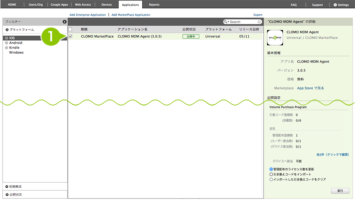The image size is (355, 200).
Task: Click CLOMO MDM Agent (3.0.5) cell
Action: click(x=140, y=36)
